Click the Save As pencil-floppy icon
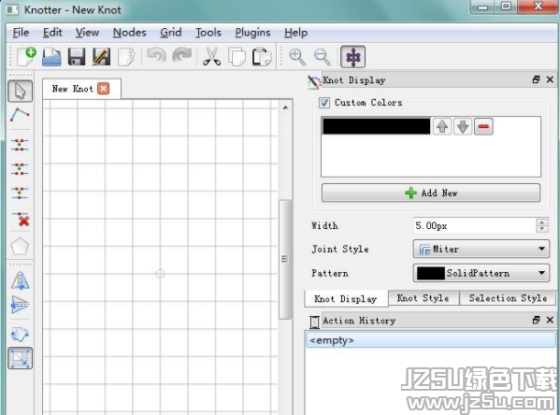The height and width of the screenshot is (415, 560). (x=101, y=56)
